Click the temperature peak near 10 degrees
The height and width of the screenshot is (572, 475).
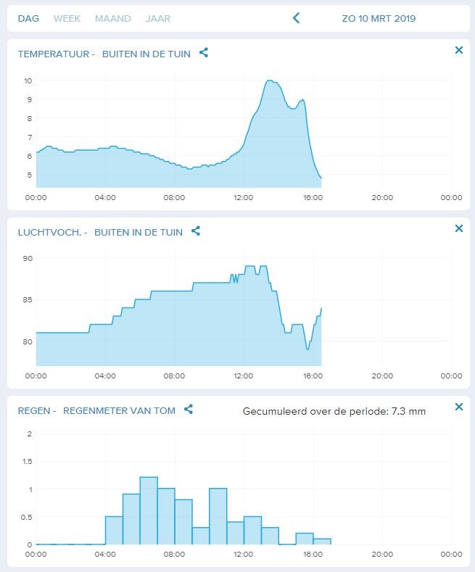pyautogui.click(x=270, y=80)
